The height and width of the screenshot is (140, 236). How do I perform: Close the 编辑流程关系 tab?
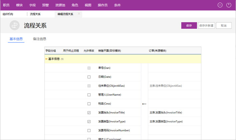pos(79,14)
